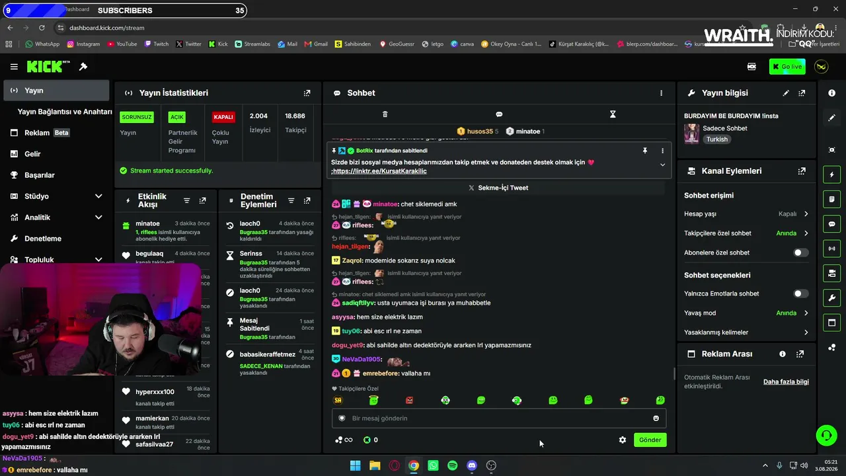Show hidden system tray icons
This screenshot has width=846, height=476.
click(765, 465)
